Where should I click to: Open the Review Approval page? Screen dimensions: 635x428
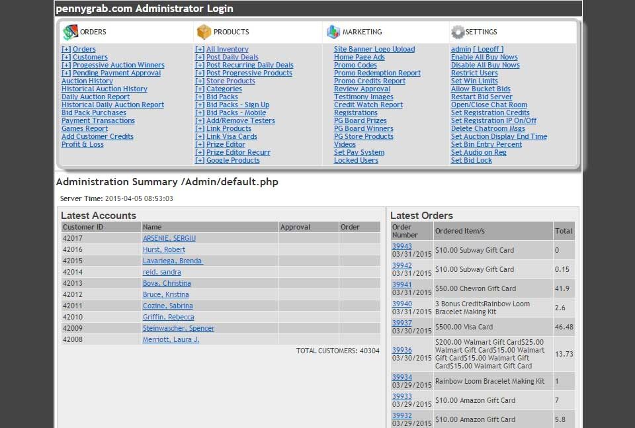tap(362, 89)
